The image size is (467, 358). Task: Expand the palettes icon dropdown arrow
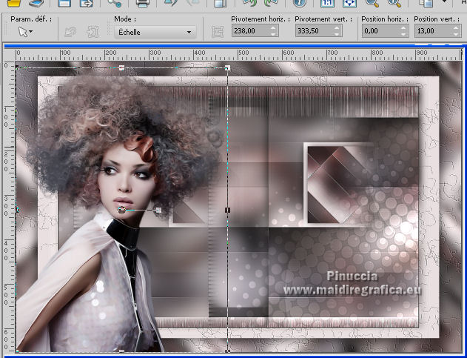pyautogui.click(x=444, y=1)
